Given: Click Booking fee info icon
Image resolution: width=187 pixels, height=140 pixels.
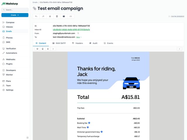Looking at the screenshot, I should click(89, 123).
